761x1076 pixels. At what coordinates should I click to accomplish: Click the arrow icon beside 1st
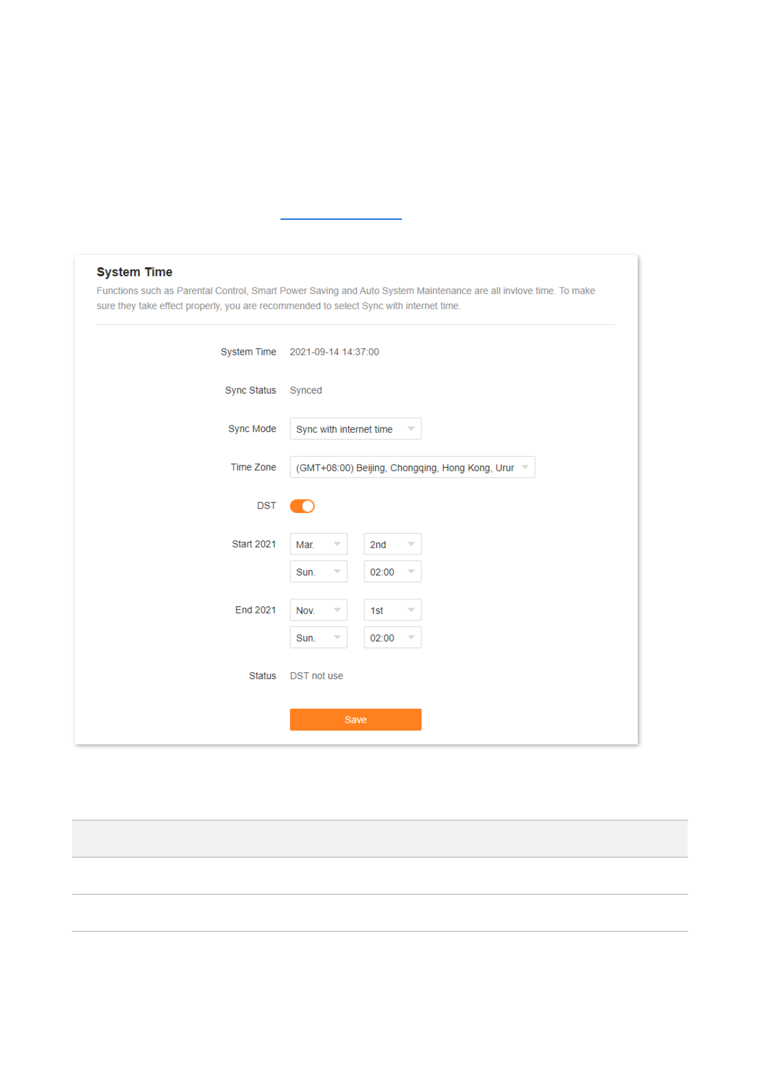coord(411,610)
